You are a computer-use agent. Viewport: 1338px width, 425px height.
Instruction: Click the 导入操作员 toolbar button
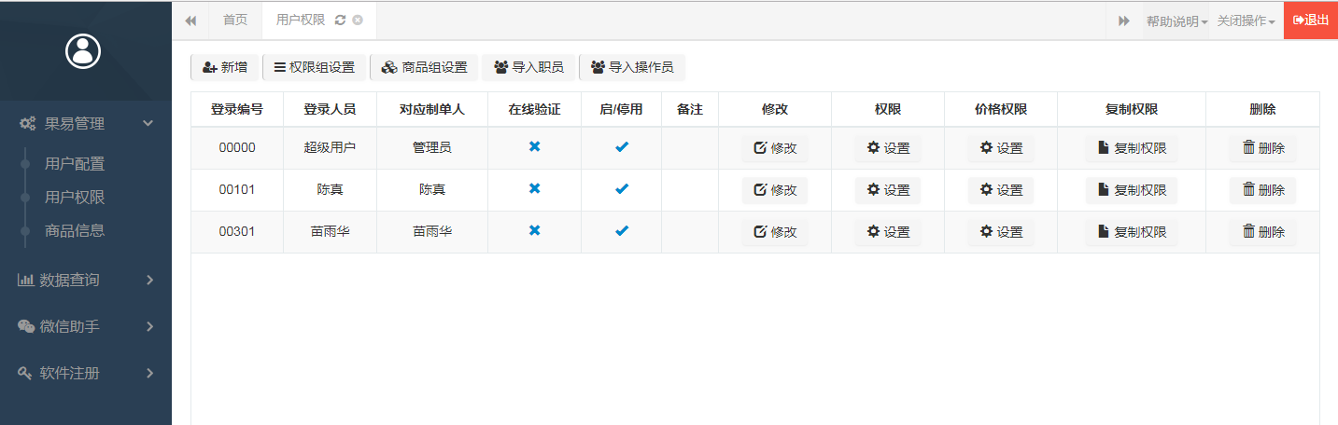(632, 67)
